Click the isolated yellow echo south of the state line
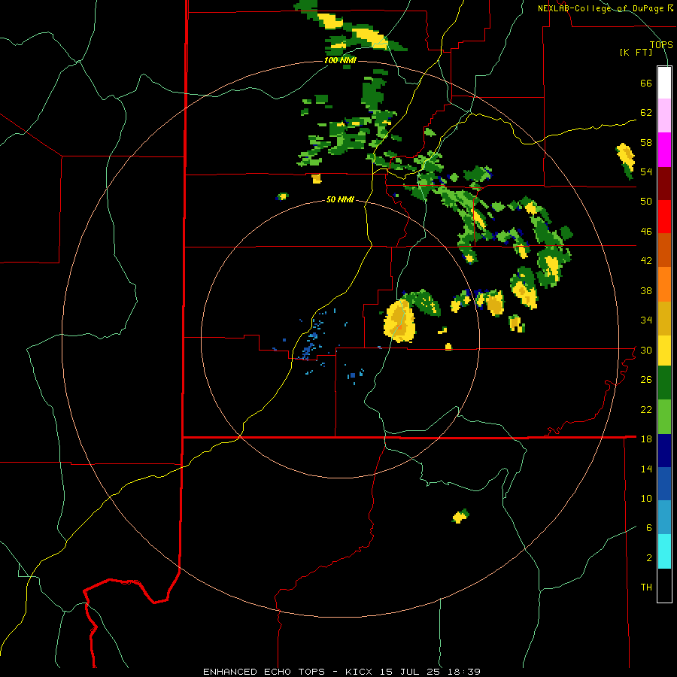Screen dimensions: 677x677 (x=460, y=516)
